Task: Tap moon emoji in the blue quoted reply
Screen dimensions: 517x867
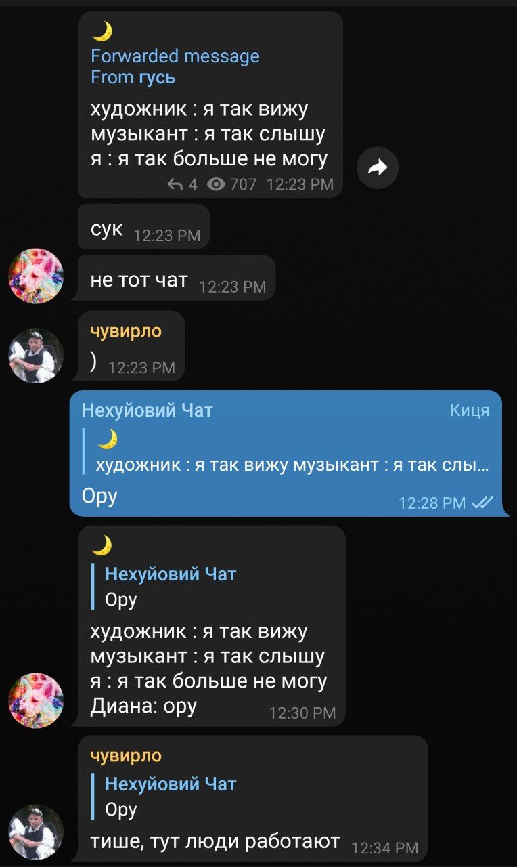Action: [x=108, y=440]
